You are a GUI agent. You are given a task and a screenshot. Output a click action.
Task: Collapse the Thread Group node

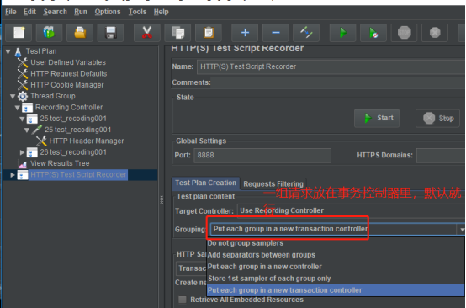click(13, 96)
